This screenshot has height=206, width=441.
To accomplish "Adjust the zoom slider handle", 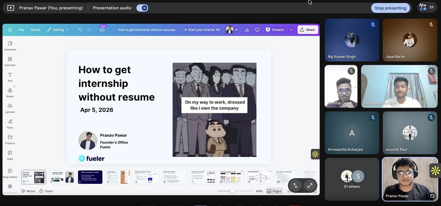I will pos(232,191).
